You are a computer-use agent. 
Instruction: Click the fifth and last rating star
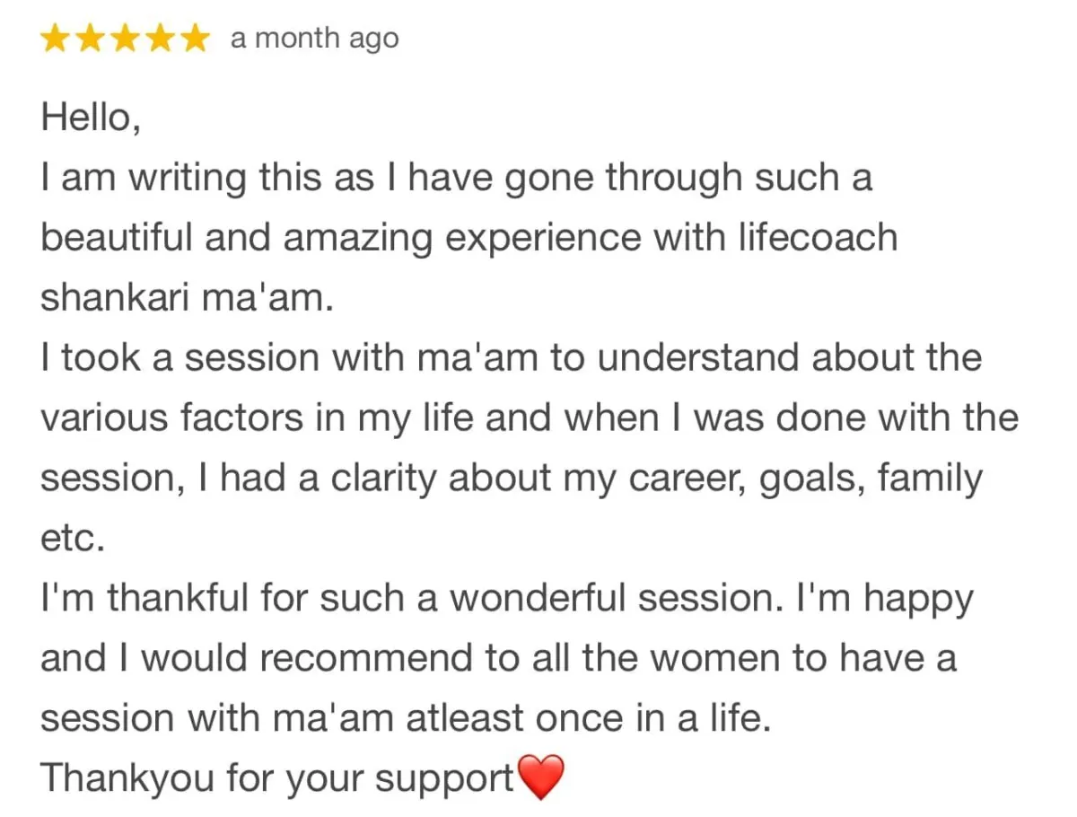(192, 40)
